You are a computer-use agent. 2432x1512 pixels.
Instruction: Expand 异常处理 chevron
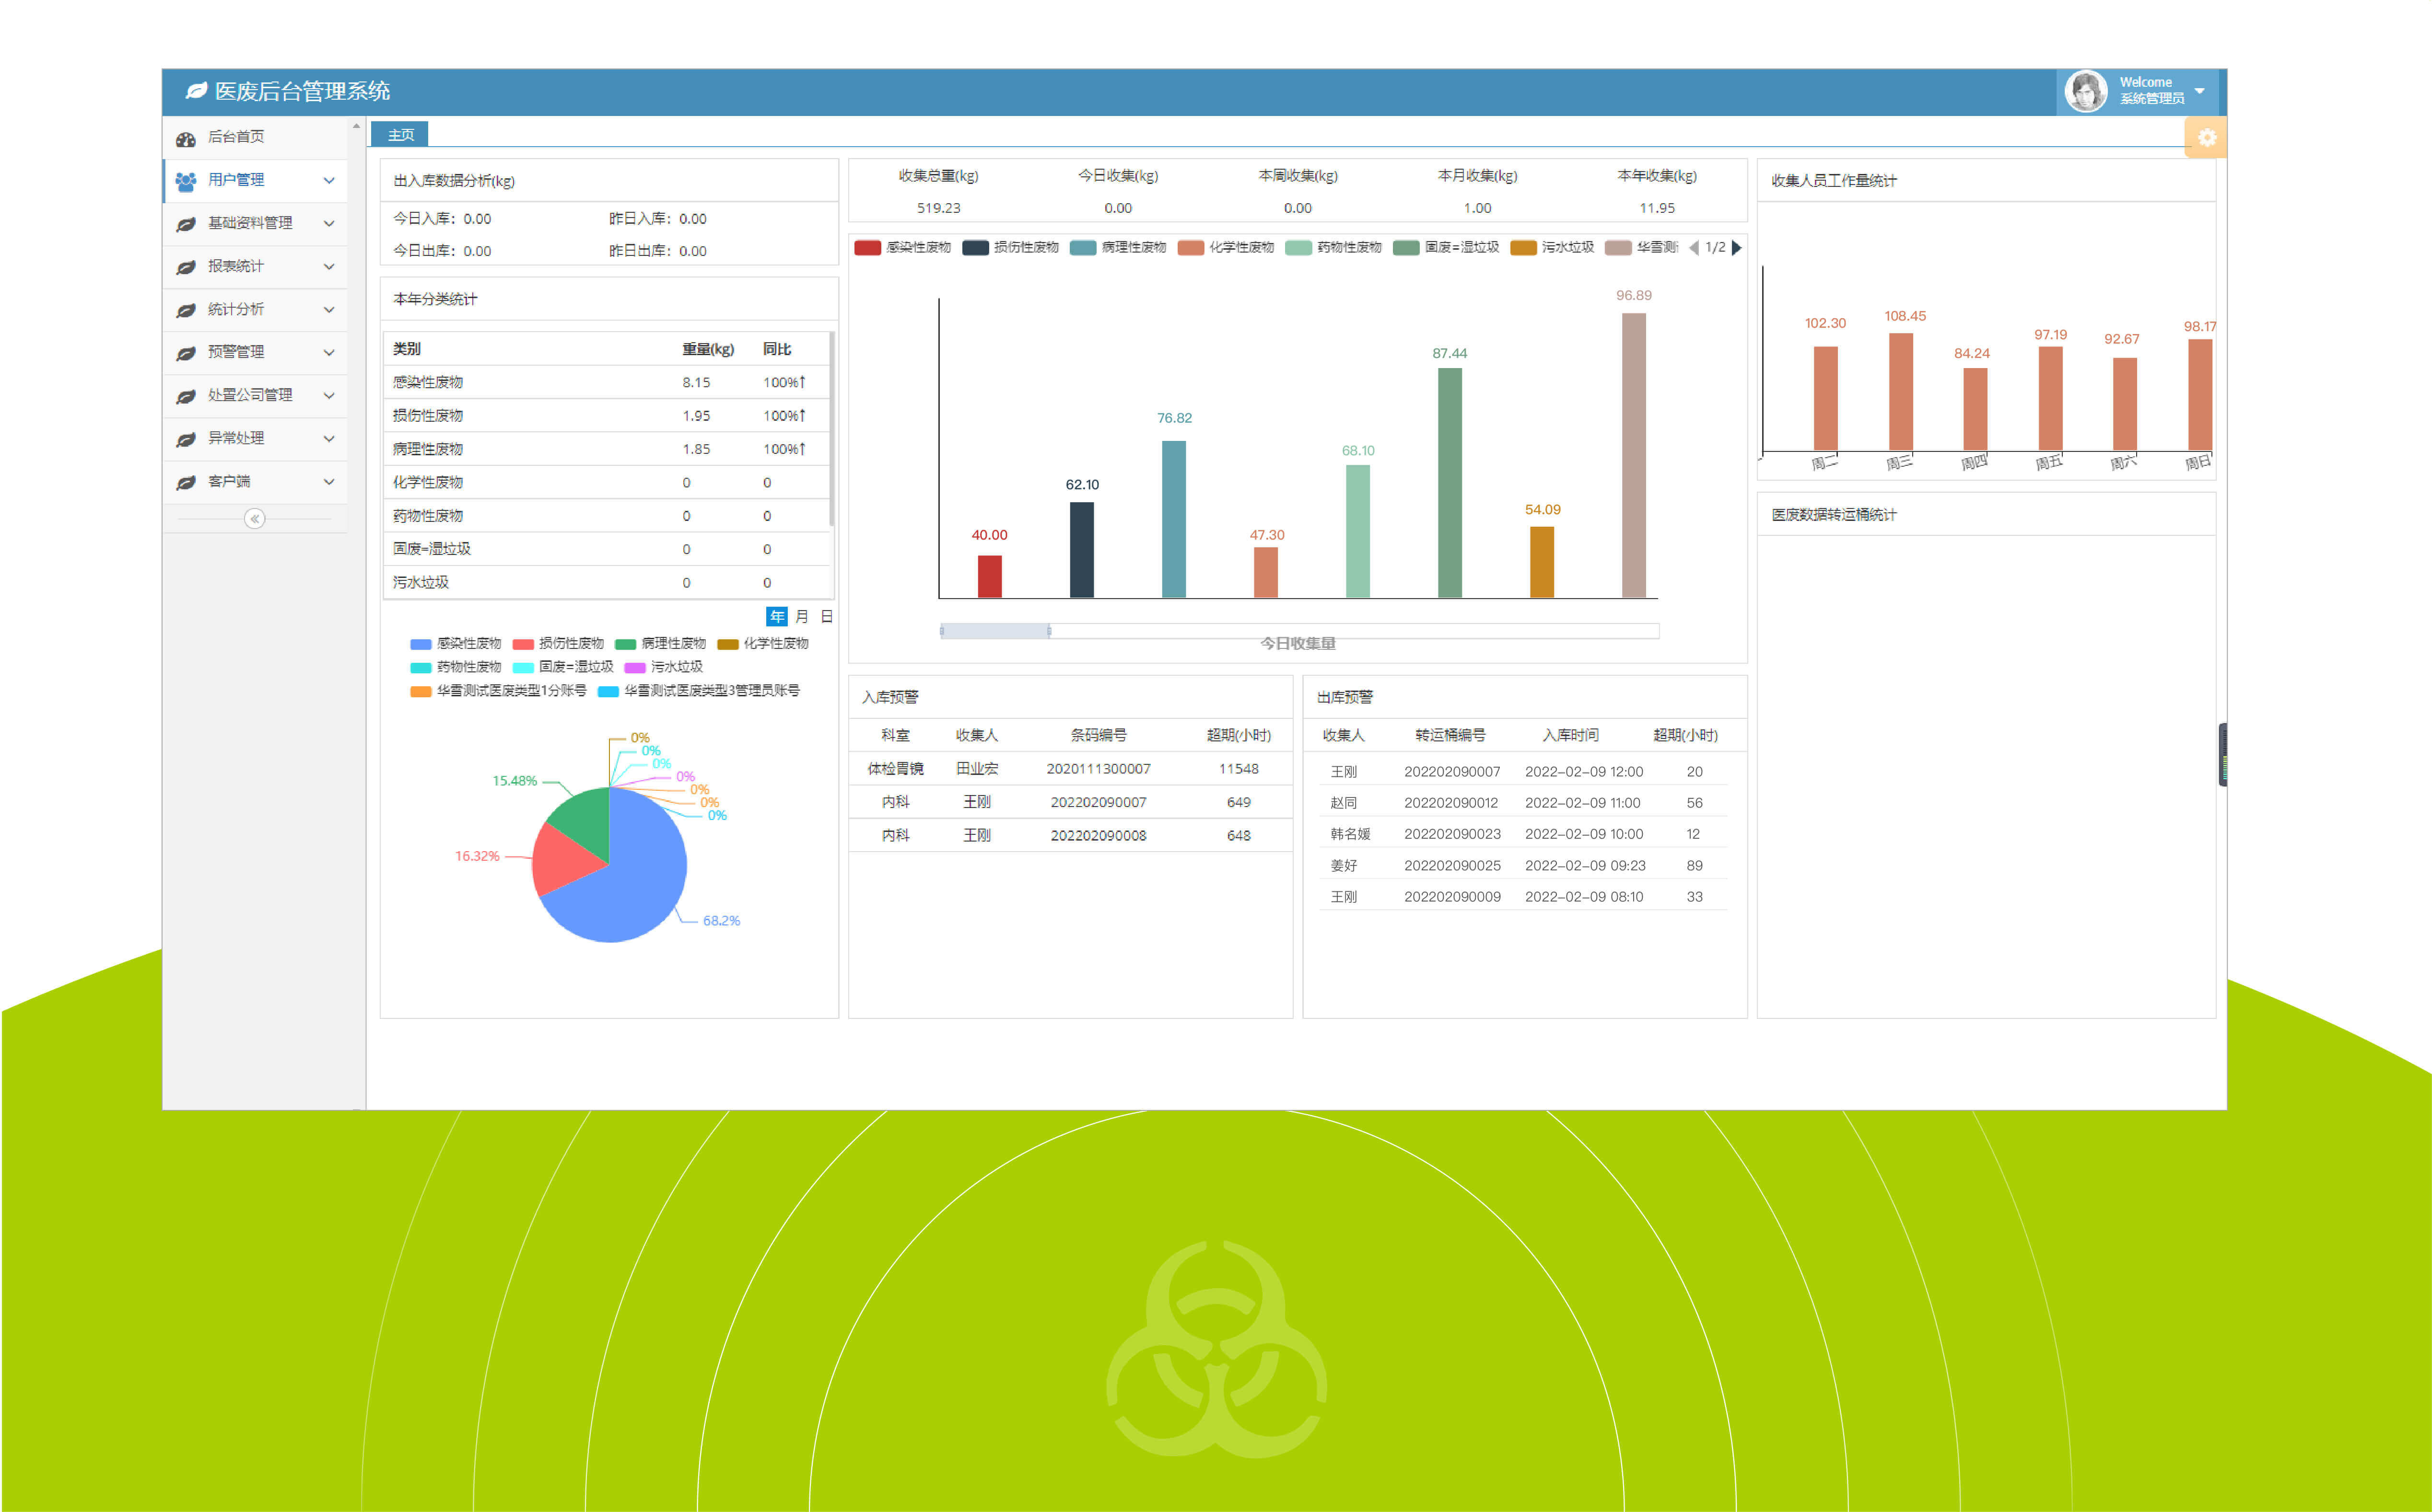tap(328, 438)
